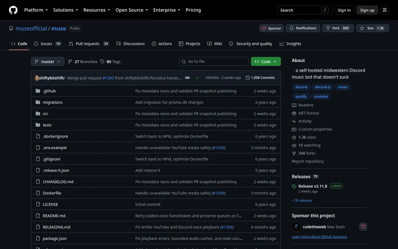This screenshot has width=398, height=249.
Task: Focus the Go to file input
Action: tap(214, 61)
